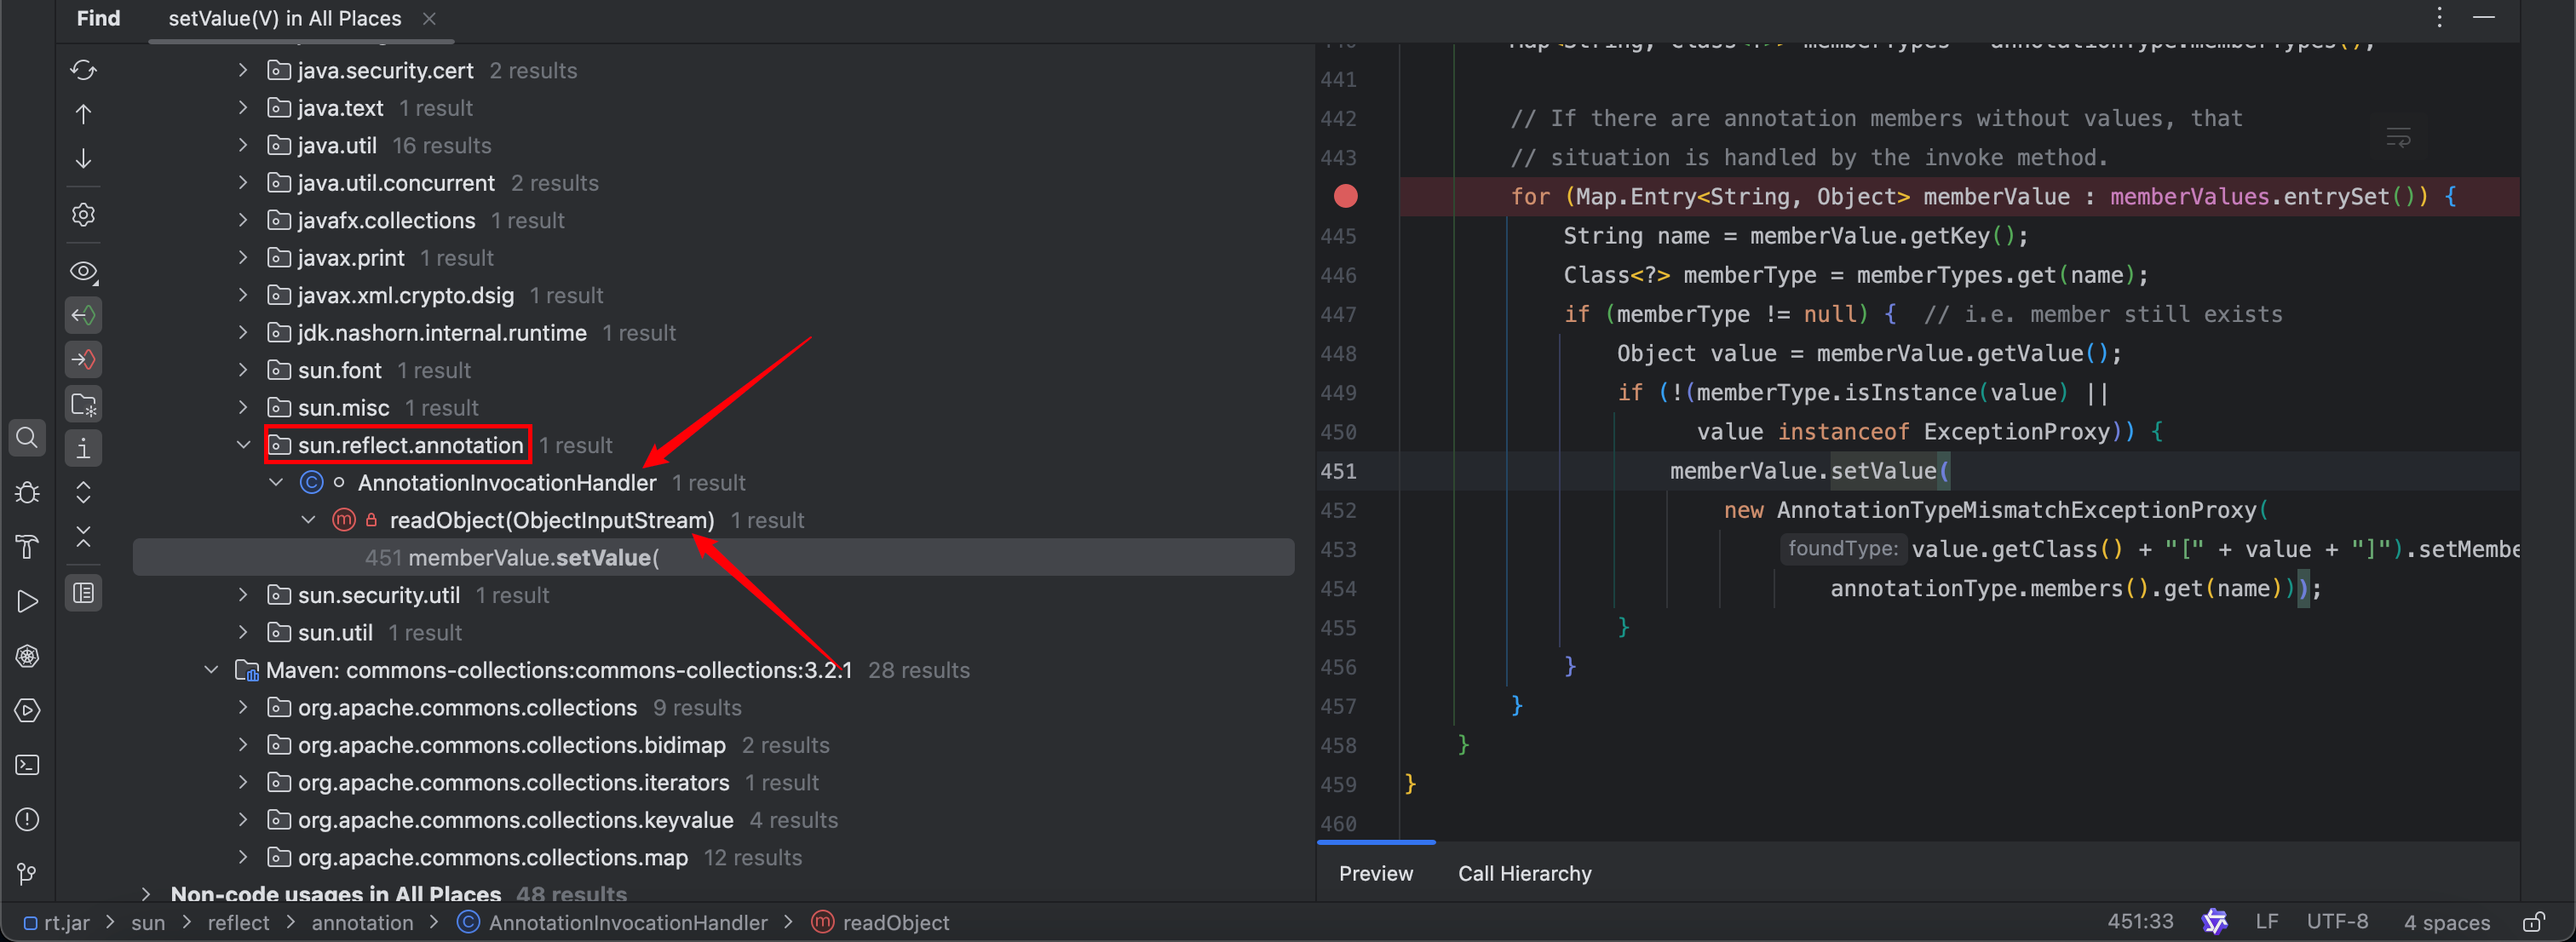Open Find settings gear icon
The height and width of the screenshot is (942, 2576).
pyautogui.click(x=83, y=215)
